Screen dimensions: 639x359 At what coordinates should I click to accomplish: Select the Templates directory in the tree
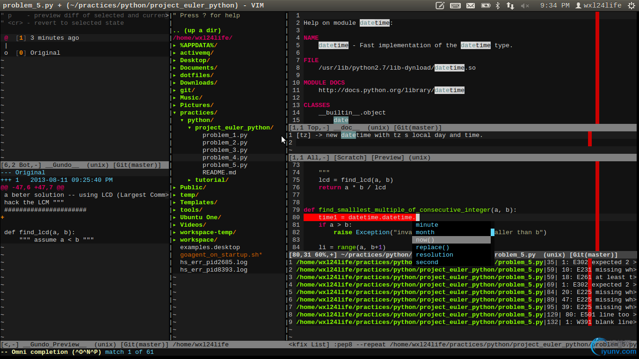199,202
